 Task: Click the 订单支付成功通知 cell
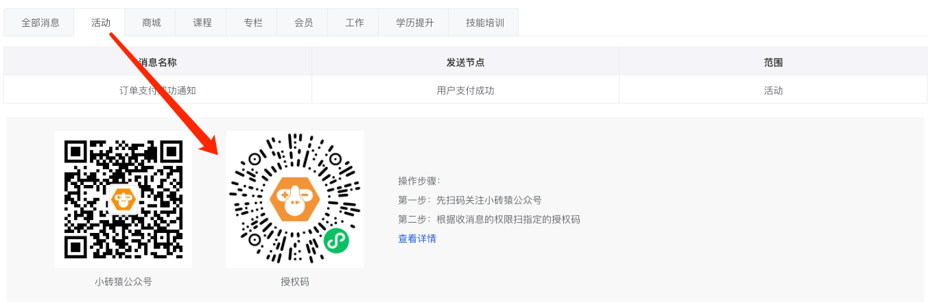point(158,90)
